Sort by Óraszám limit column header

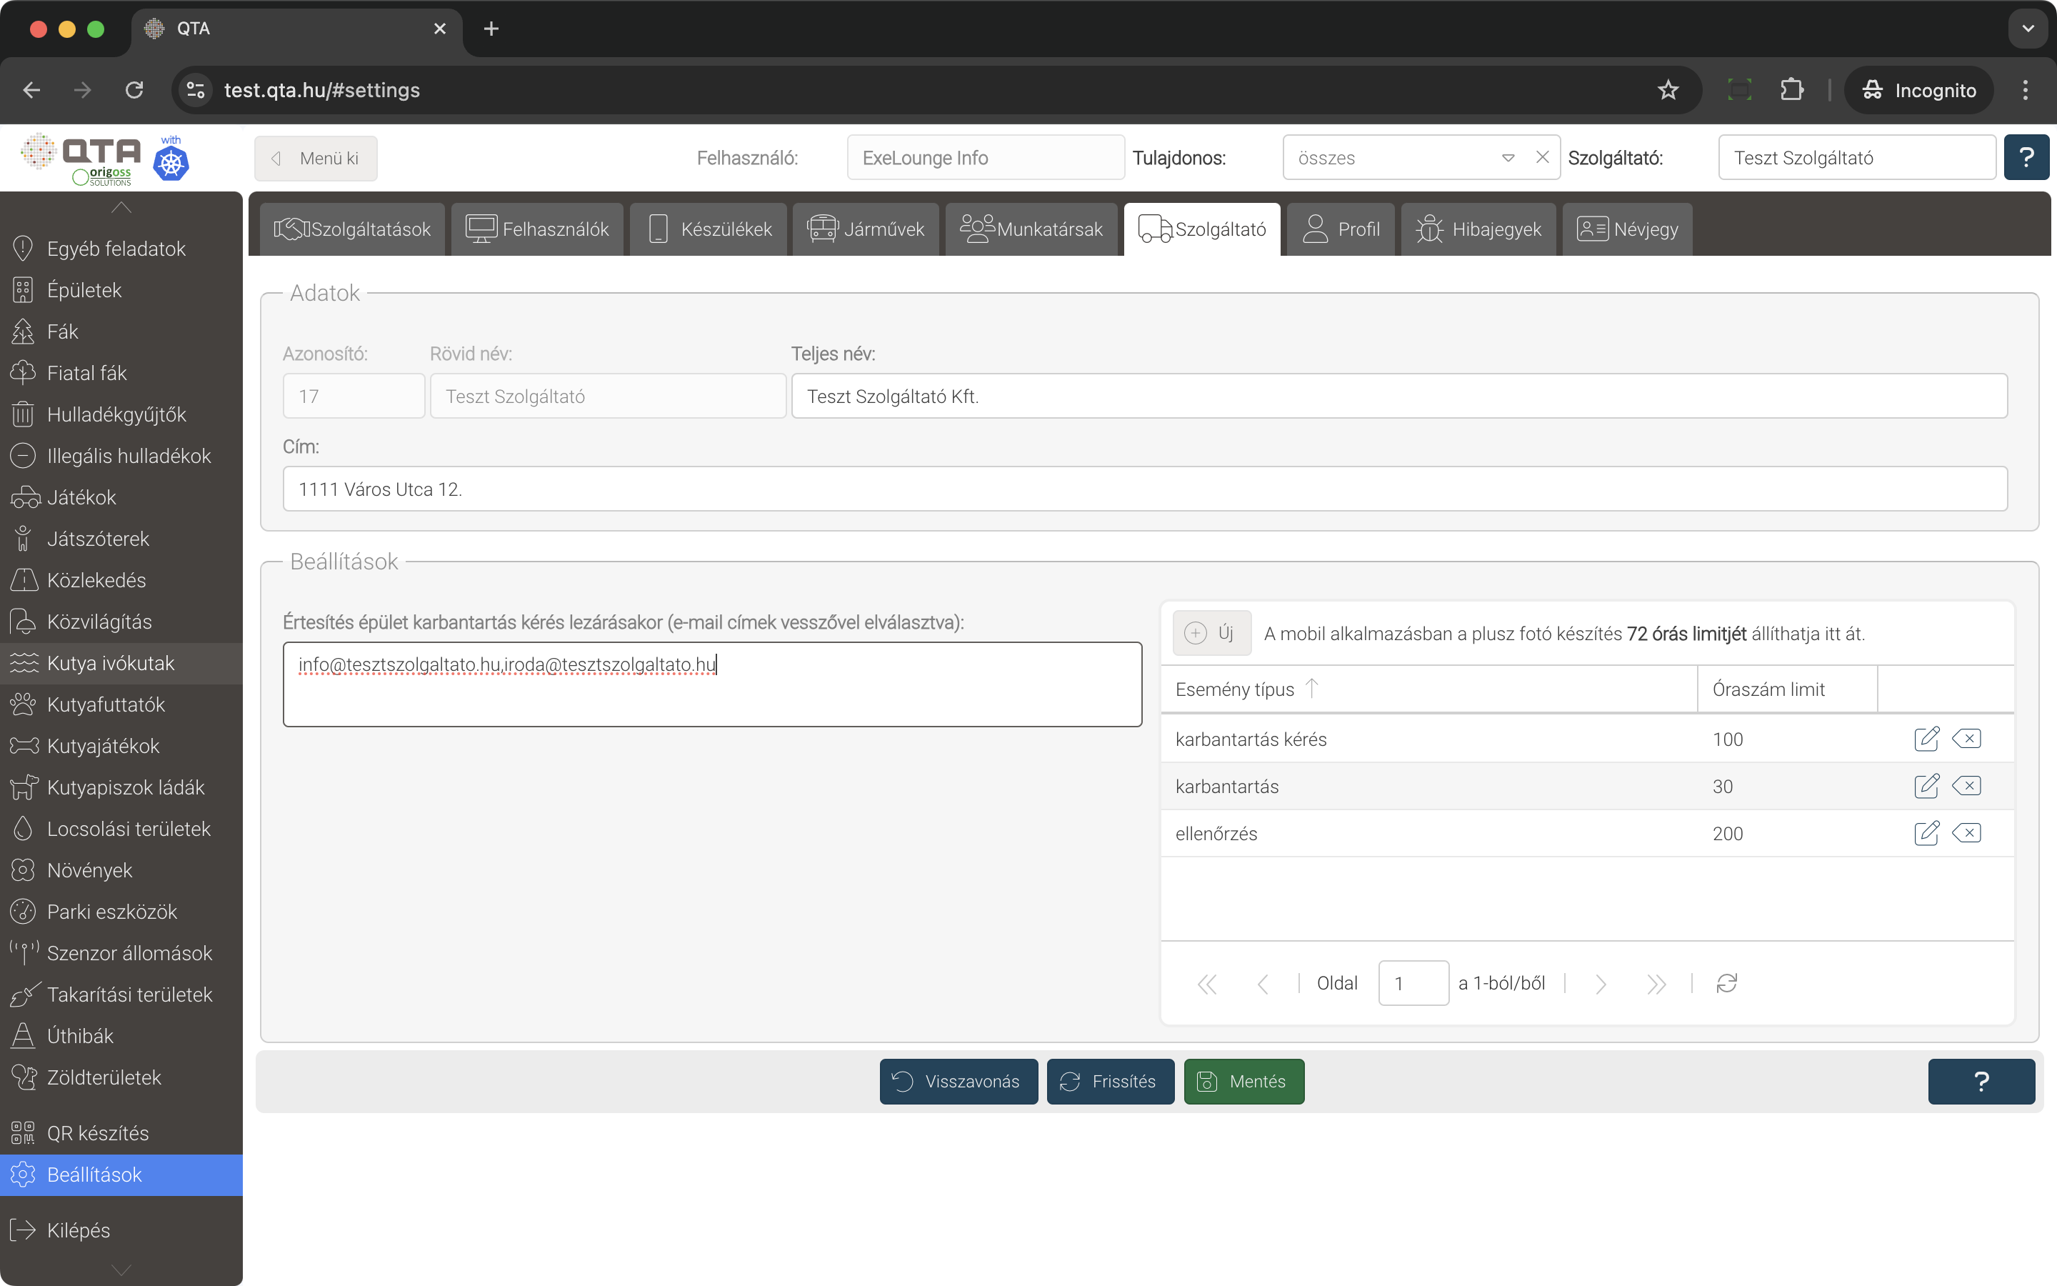(x=1787, y=689)
